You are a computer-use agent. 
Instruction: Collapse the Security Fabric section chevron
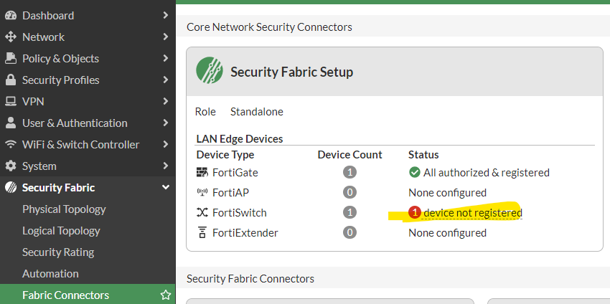coord(166,187)
